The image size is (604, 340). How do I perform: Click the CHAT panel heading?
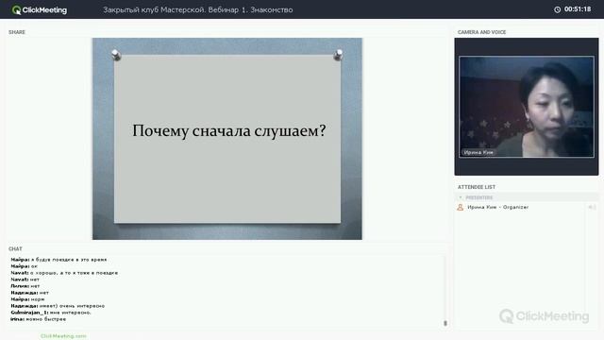pyautogui.click(x=15, y=249)
